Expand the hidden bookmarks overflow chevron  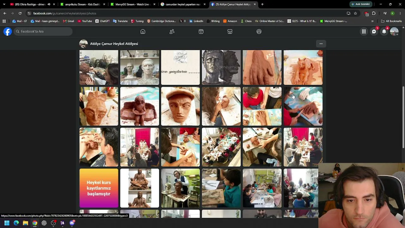point(372,21)
